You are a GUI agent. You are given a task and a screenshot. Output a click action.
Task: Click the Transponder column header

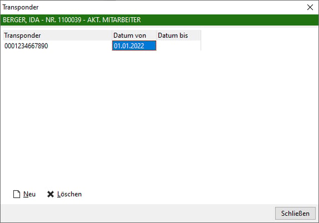pos(57,36)
